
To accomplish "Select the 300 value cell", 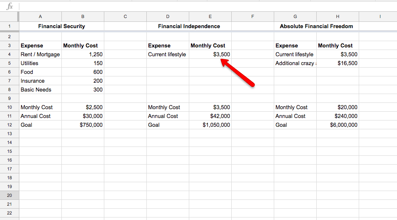I will (x=83, y=89).
